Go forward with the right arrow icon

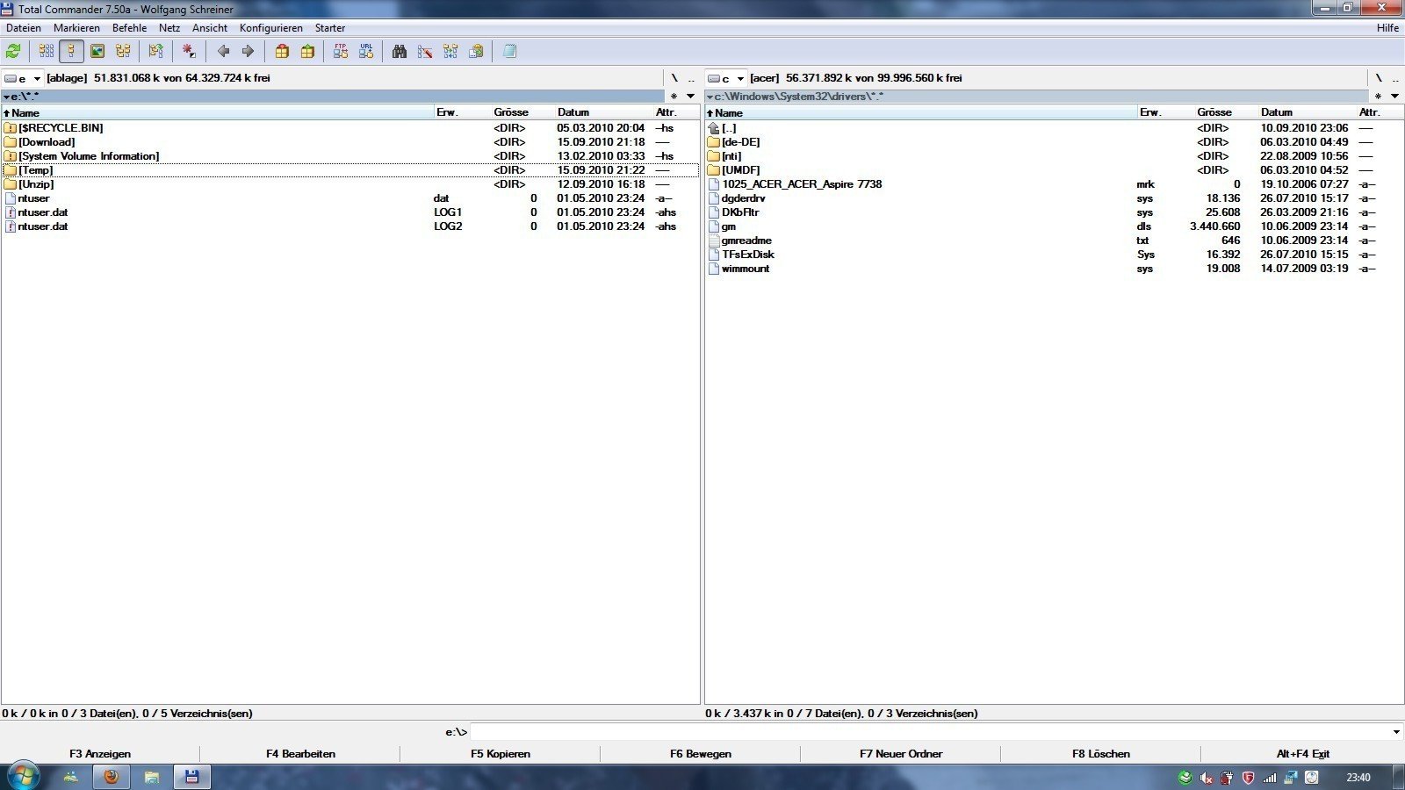click(248, 52)
